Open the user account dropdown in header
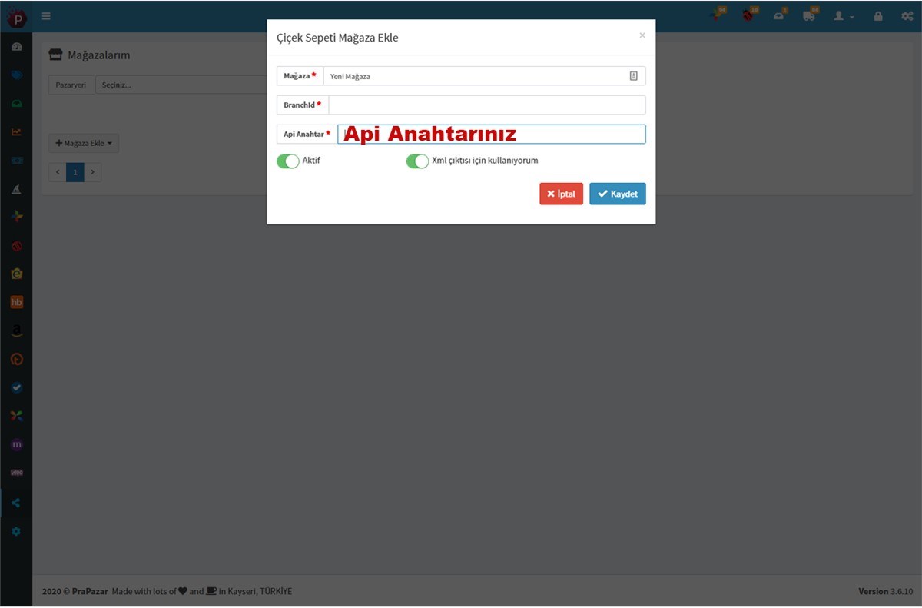This screenshot has height=608, width=922. (844, 16)
